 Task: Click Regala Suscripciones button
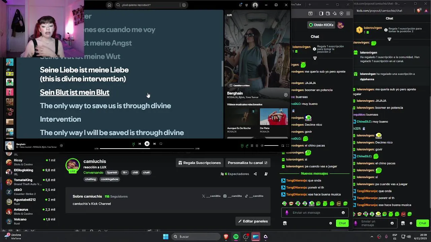pyautogui.click(x=199, y=163)
